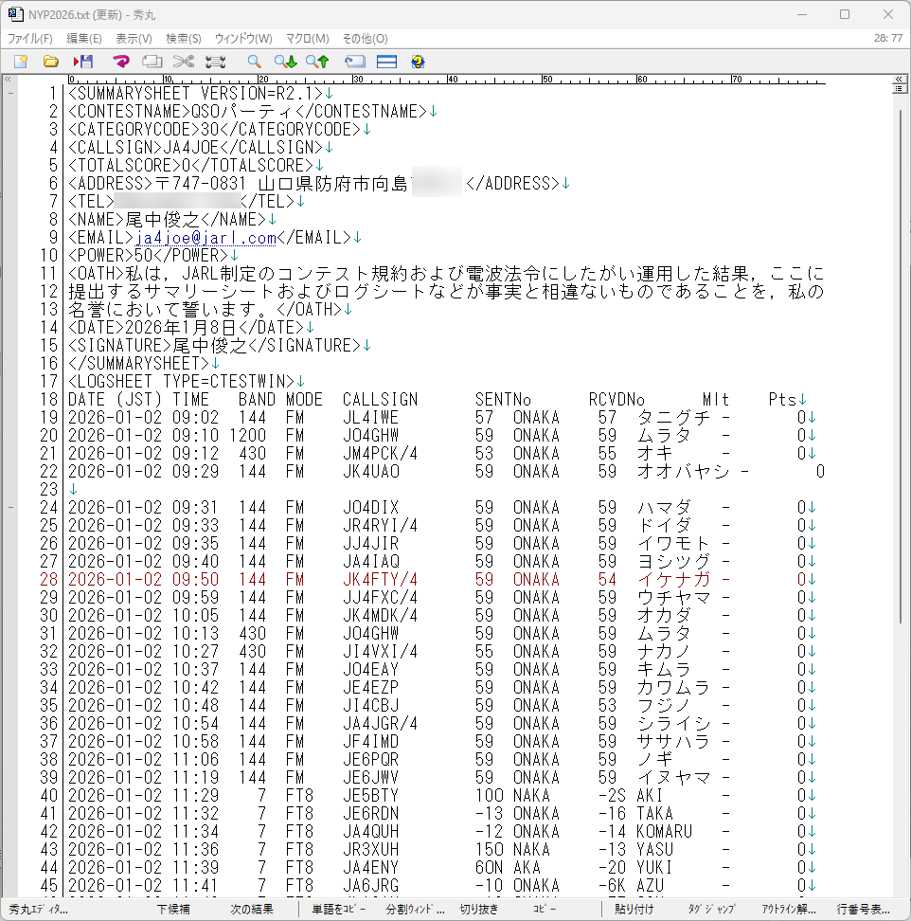911x921 pixels.
Task: Click the CALLSIGN column header text
Action: tap(380, 400)
